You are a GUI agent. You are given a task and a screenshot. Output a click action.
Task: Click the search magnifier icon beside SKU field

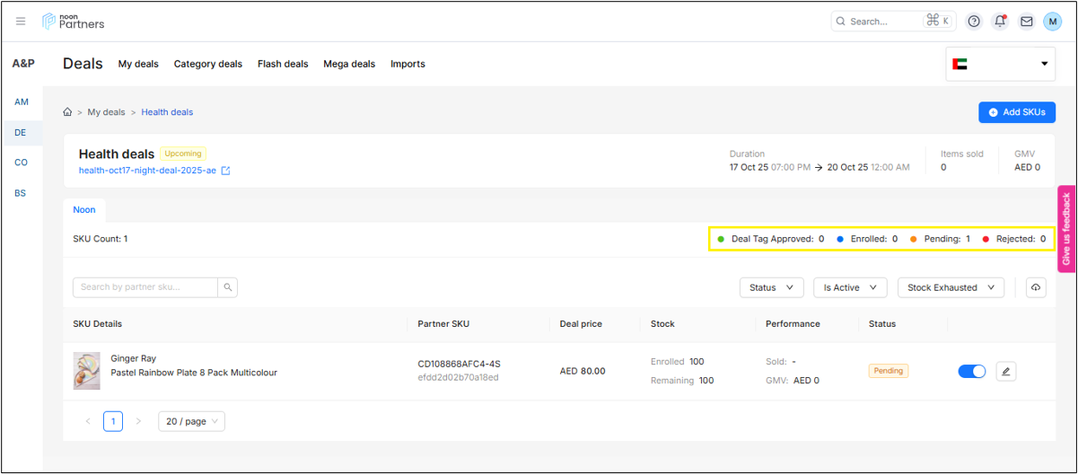pos(228,287)
